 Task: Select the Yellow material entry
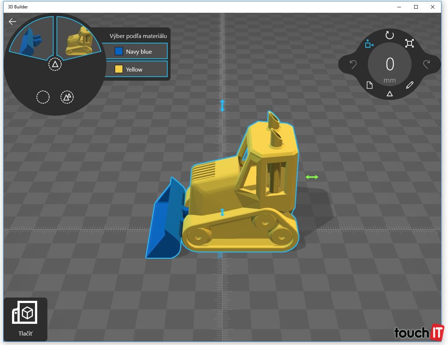(x=135, y=69)
